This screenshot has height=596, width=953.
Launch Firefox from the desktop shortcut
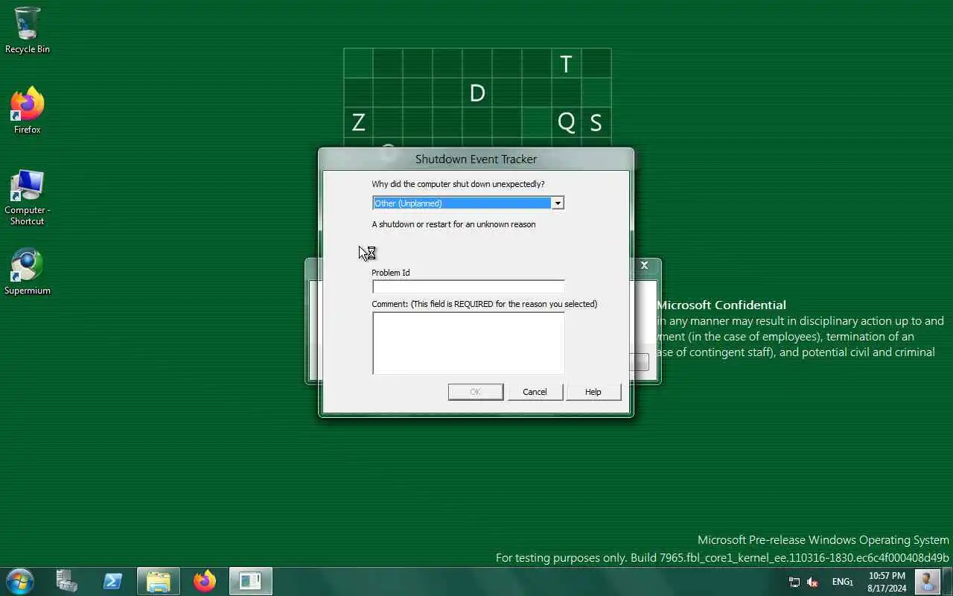(x=28, y=110)
